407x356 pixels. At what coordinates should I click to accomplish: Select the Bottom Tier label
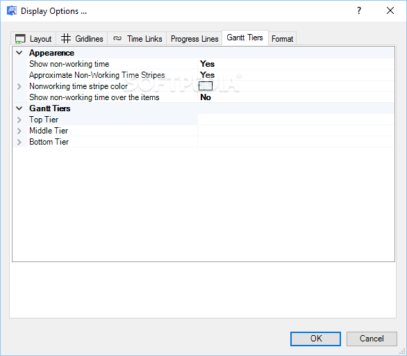pyautogui.click(x=49, y=142)
